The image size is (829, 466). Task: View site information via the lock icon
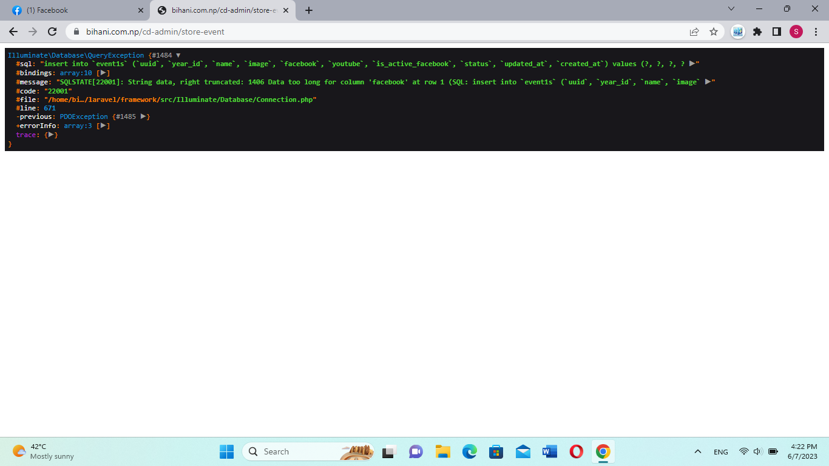[x=76, y=32]
